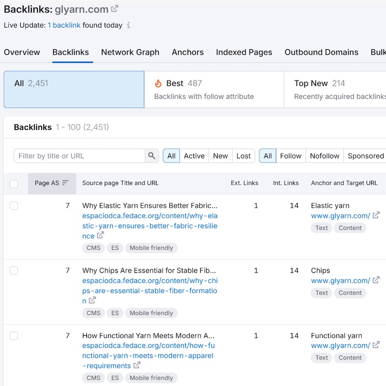Open glyarn.com external link icon in heading
This screenshot has width=386, height=386.
click(114, 9)
